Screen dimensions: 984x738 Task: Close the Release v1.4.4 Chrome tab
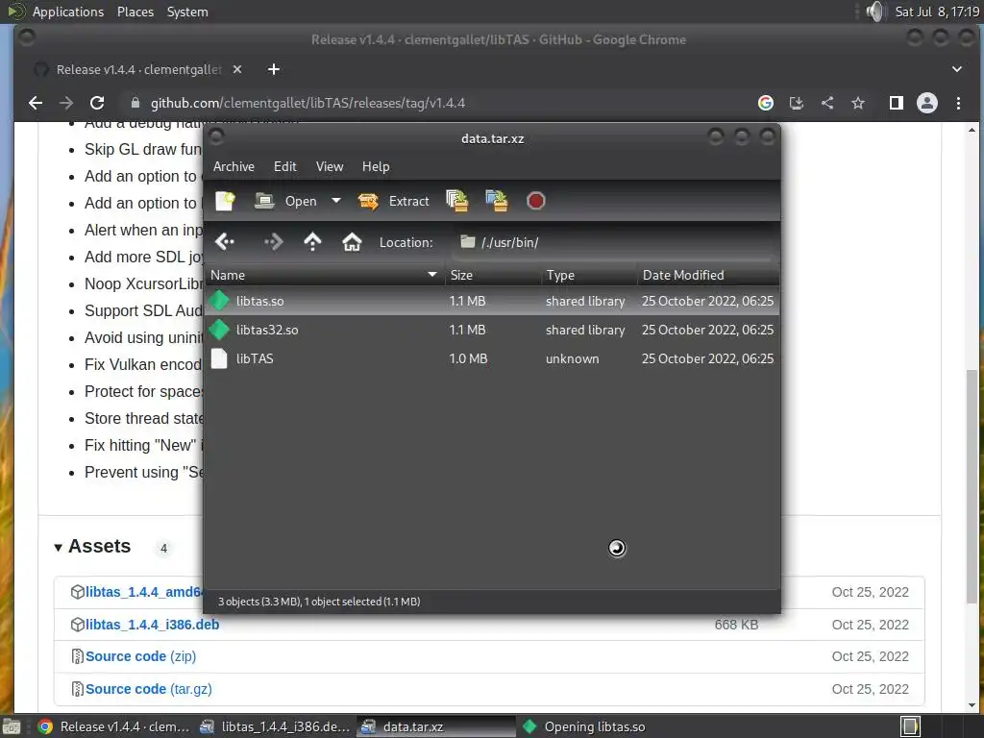237,69
